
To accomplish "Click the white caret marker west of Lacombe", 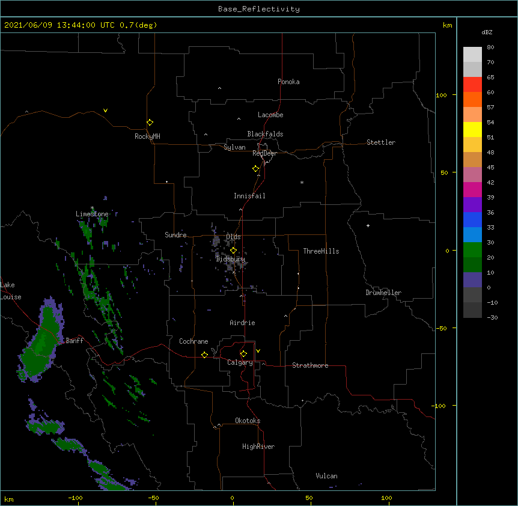I will point(239,118).
